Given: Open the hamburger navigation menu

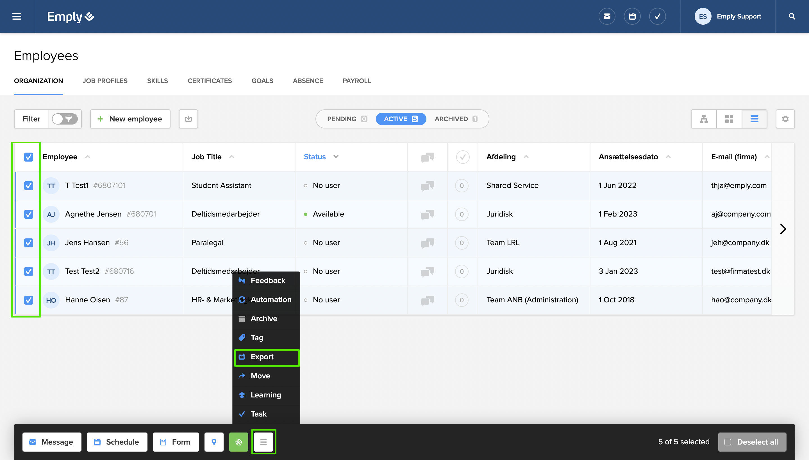Looking at the screenshot, I should coord(17,17).
